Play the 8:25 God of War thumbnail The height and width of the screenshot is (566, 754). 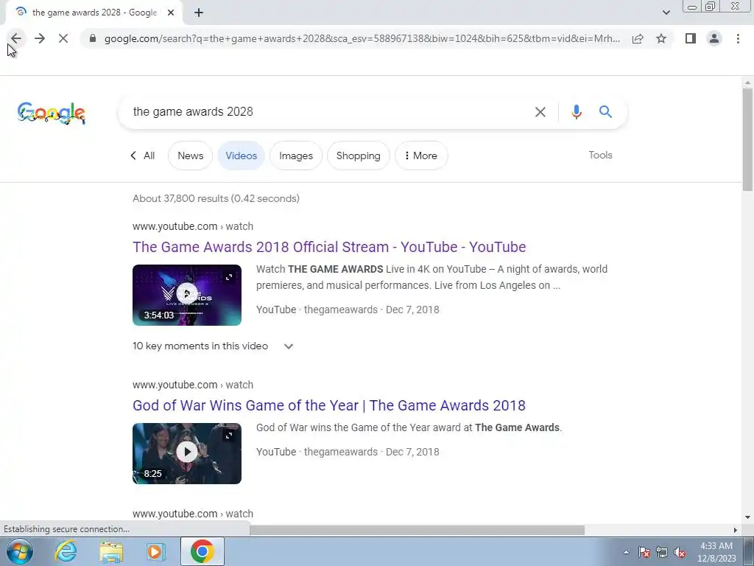click(x=186, y=453)
